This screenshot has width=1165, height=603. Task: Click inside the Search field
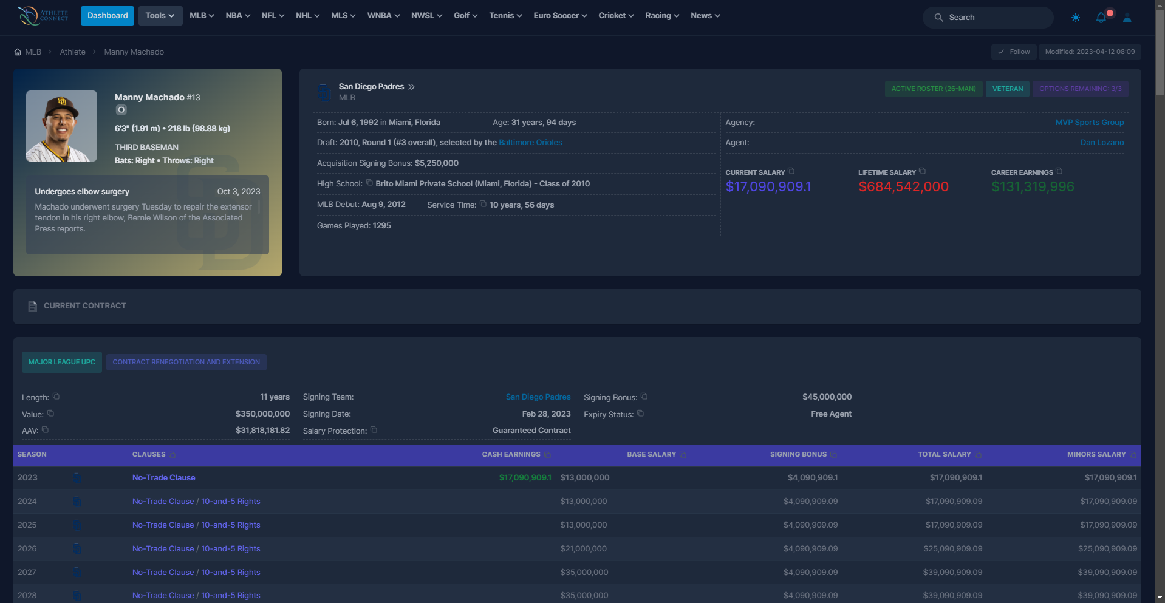pyautogui.click(x=988, y=18)
